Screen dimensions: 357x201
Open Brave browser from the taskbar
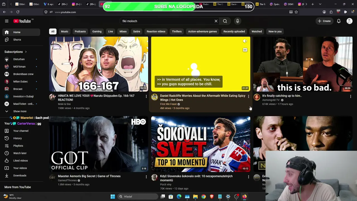pos(212,197)
